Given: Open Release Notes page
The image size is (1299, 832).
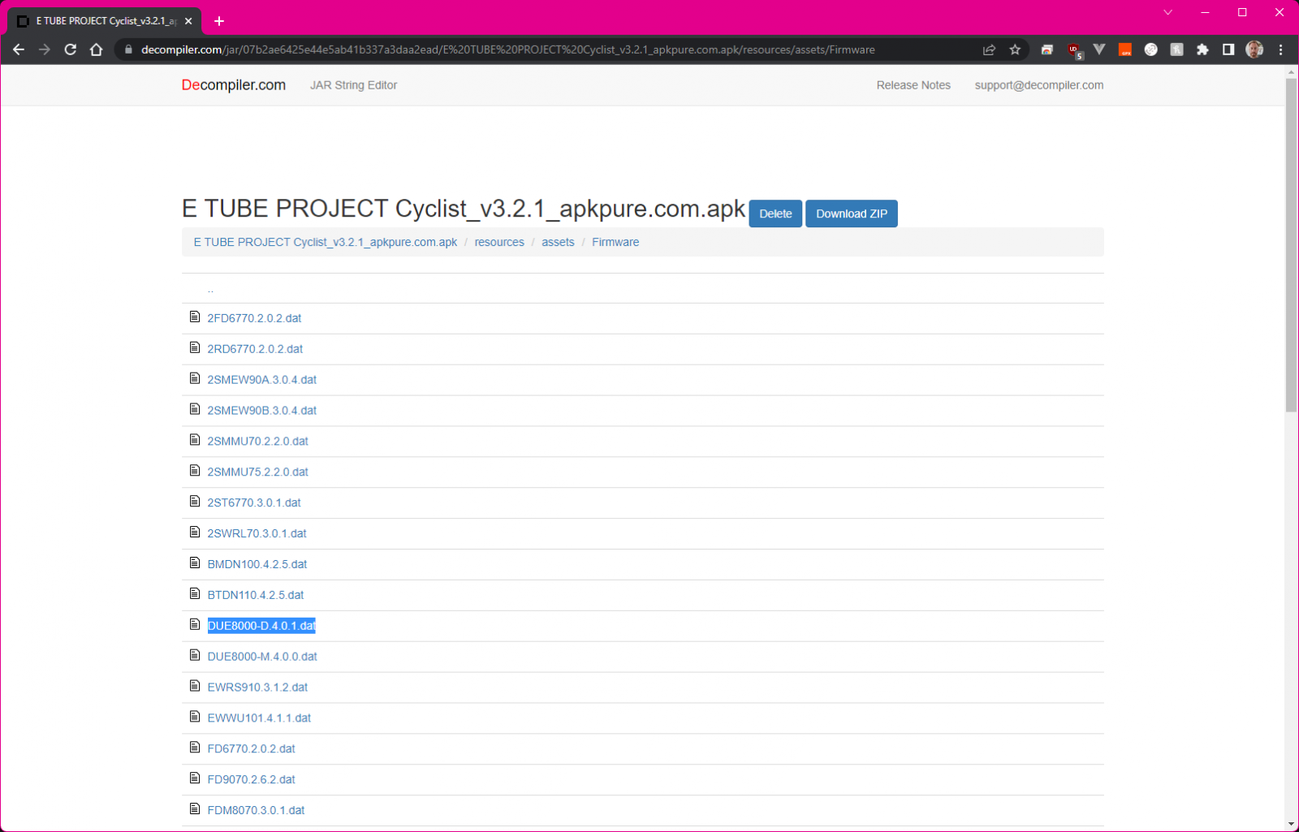Looking at the screenshot, I should (913, 85).
